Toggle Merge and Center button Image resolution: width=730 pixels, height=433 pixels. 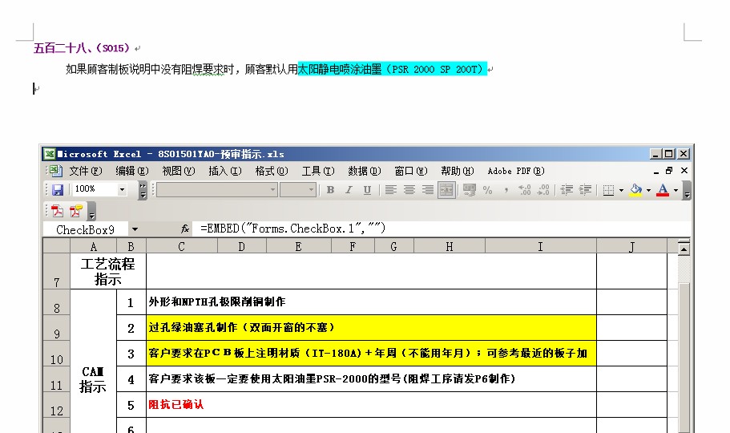pos(446,190)
